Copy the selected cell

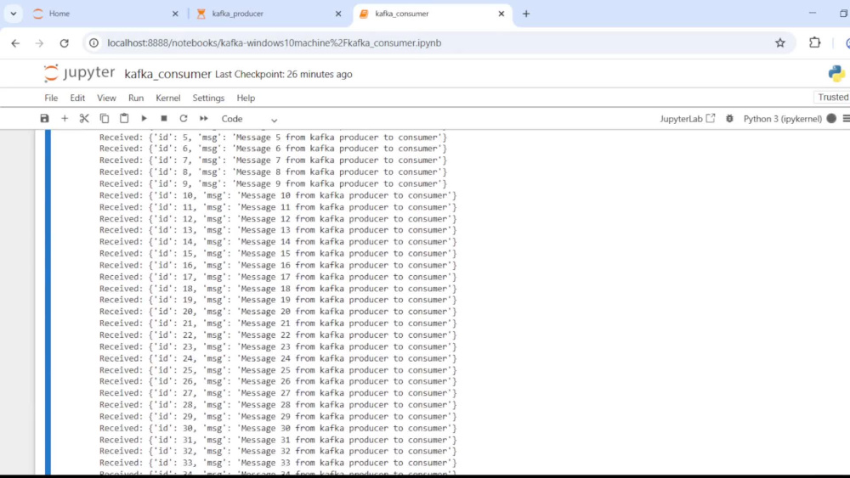point(104,119)
